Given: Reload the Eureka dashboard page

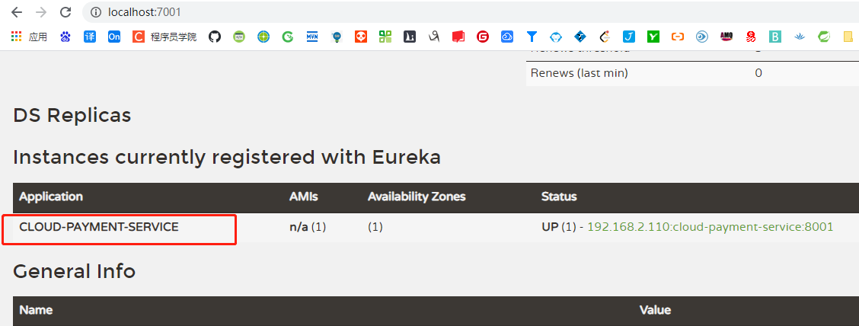Looking at the screenshot, I should (65, 12).
